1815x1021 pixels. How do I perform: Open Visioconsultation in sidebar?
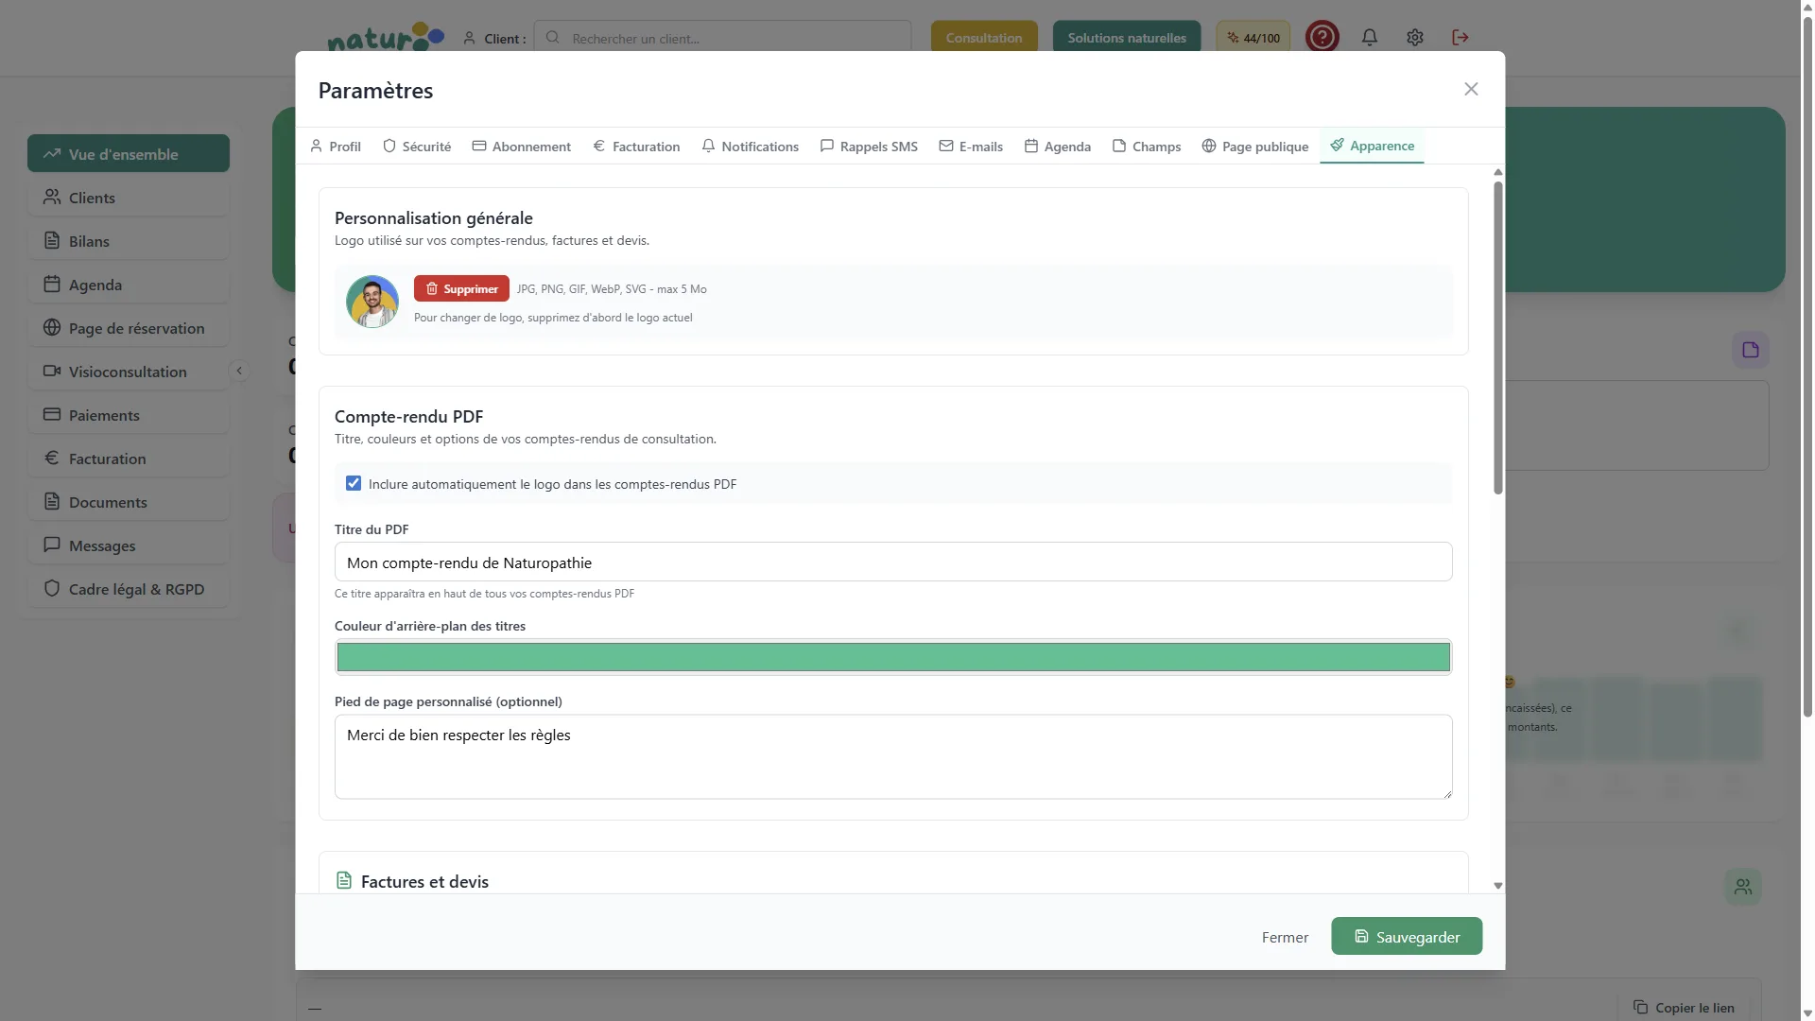click(x=129, y=371)
